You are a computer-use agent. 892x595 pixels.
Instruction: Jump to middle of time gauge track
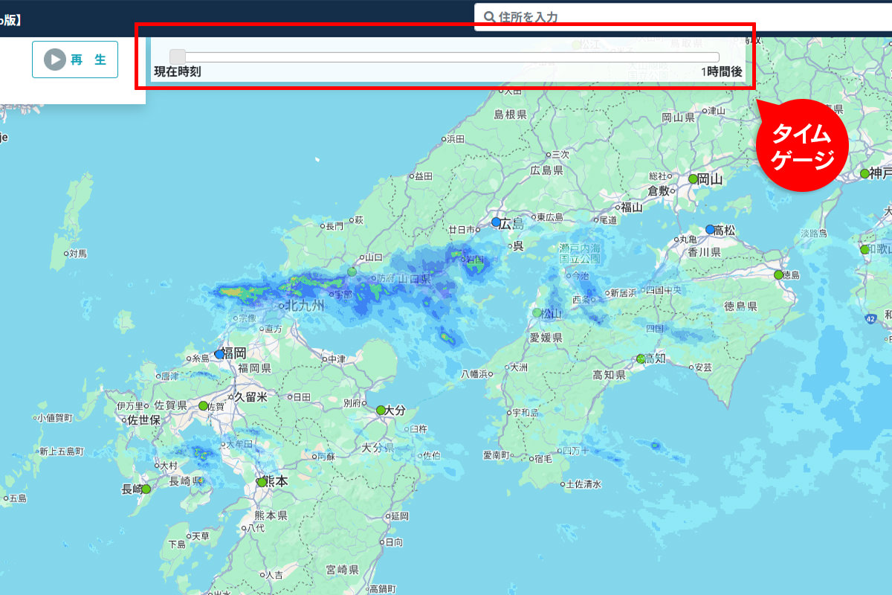pos(445,57)
